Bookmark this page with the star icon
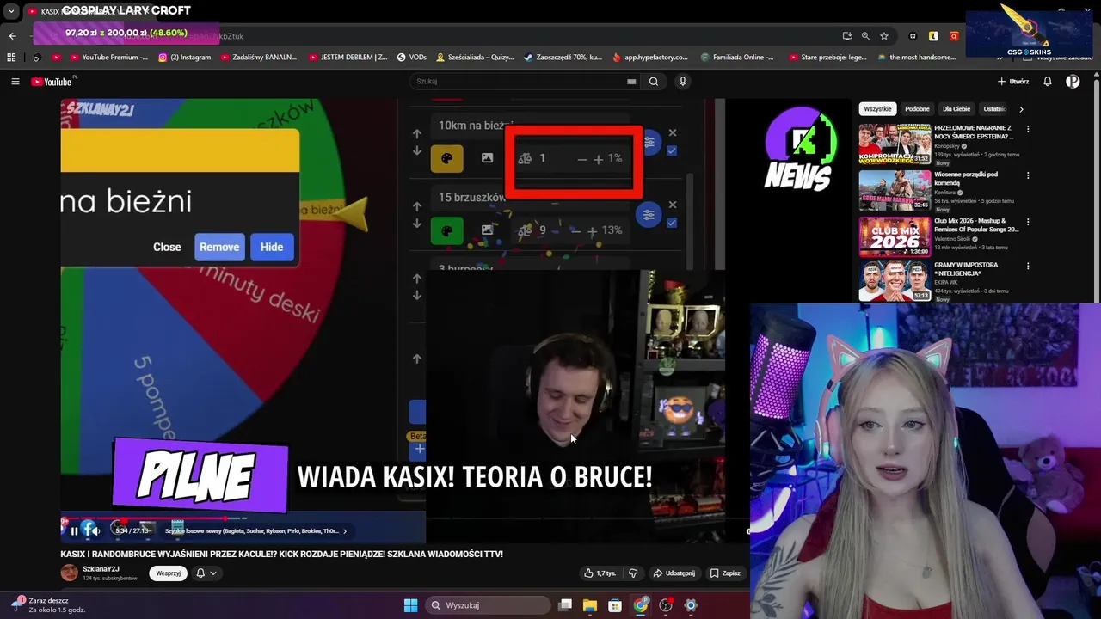Screen dimensions: 1101x619 [x=883, y=36]
